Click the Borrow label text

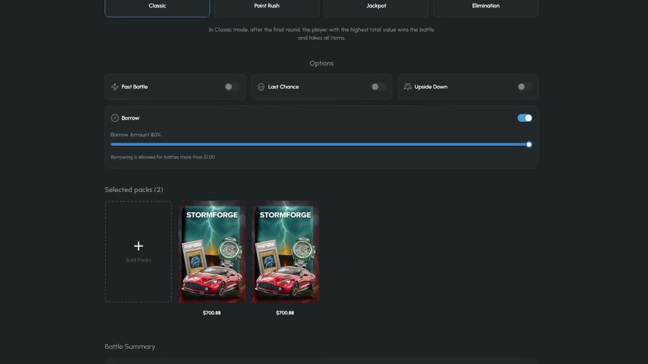(x=130, y=118)
